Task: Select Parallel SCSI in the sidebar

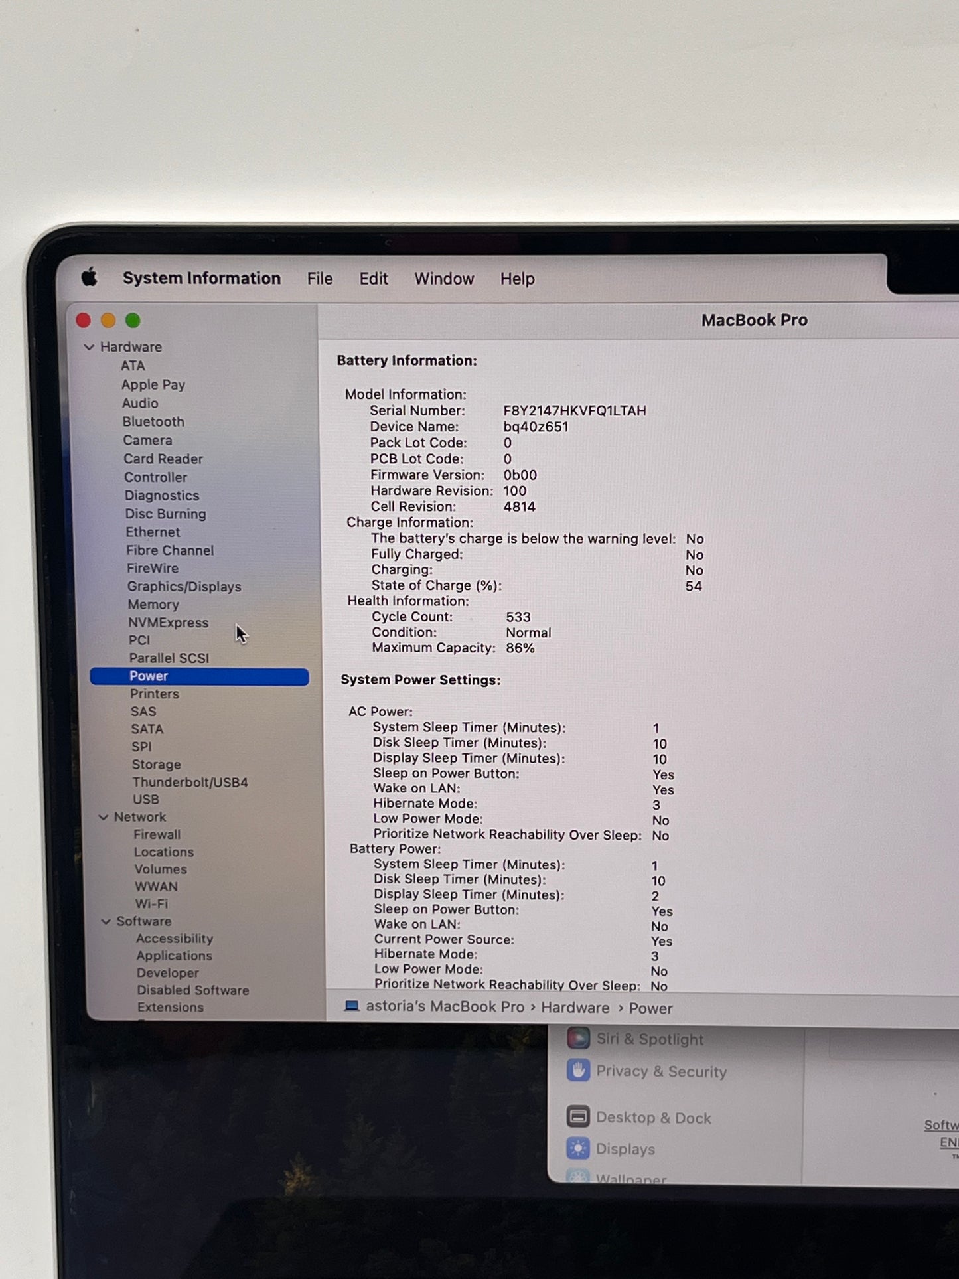Action: [x=169, y=658]
